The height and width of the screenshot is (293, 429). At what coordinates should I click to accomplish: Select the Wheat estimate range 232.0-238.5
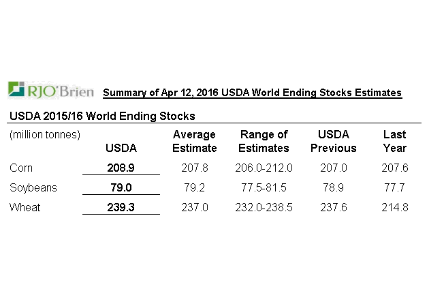265,207
